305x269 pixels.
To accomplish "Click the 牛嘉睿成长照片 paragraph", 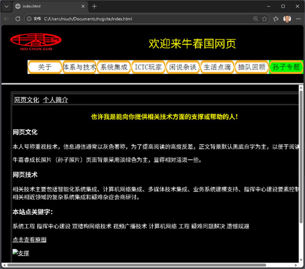I will [107, 160].
